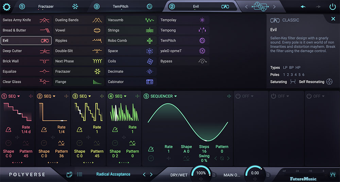Toggle metronome sync on Sequencer 5
Screen dimensions: 340x182
point(151,149)
